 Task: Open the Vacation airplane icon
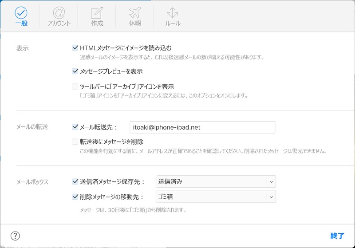[x=134, y=12]
